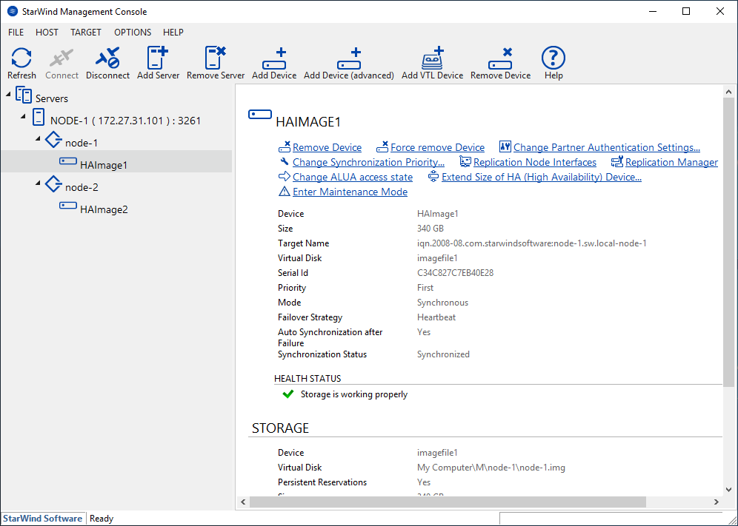Click the Add Device icon

274,58
